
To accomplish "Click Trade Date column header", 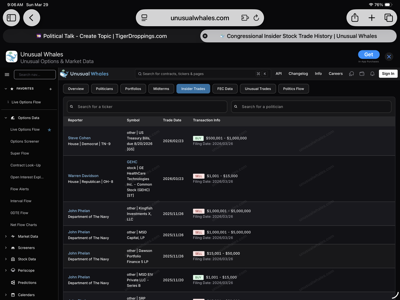I will pyautogui.click(x=172, y=120).
